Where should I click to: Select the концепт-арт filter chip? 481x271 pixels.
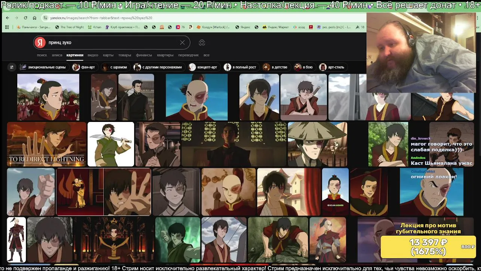pyautogui.click(x=203, y=67)
